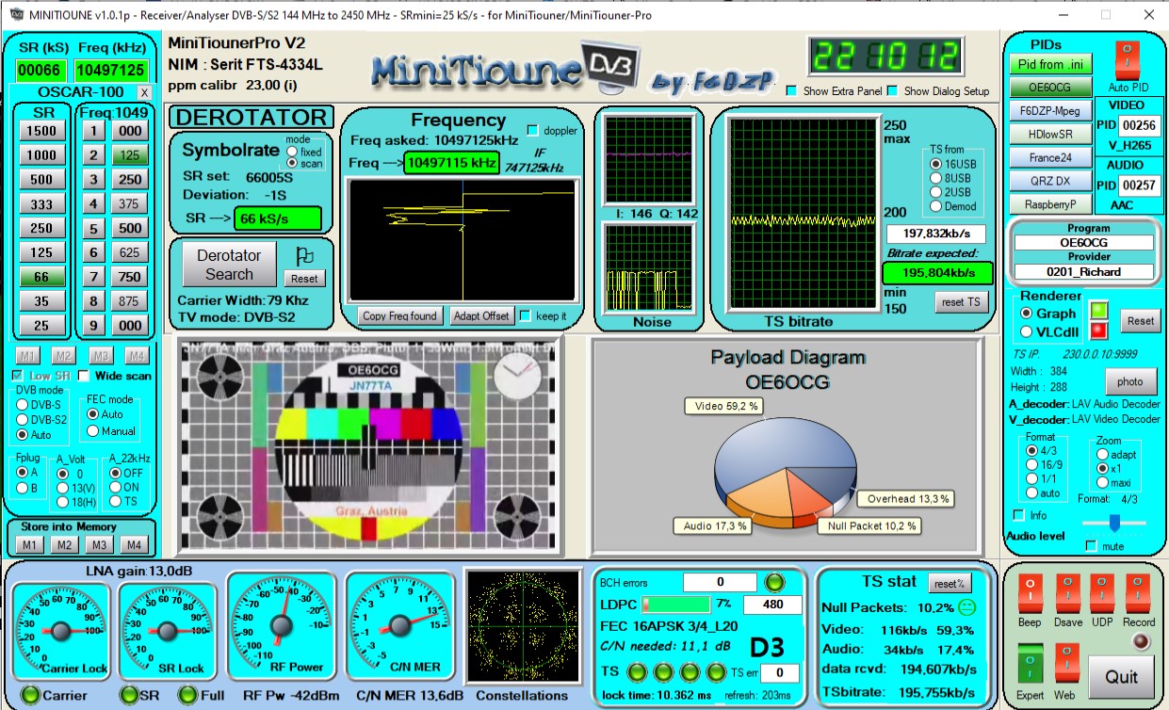1169x710 pixels.
Task: Click the Pid from .ini button
Action: click(1051, 64)
